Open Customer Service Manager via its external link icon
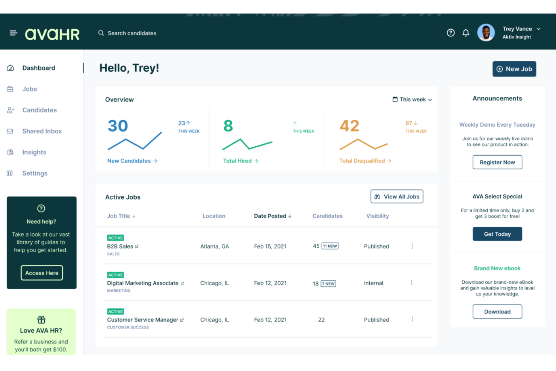Viewport: 556px width, 371px height. coord(182,320)
